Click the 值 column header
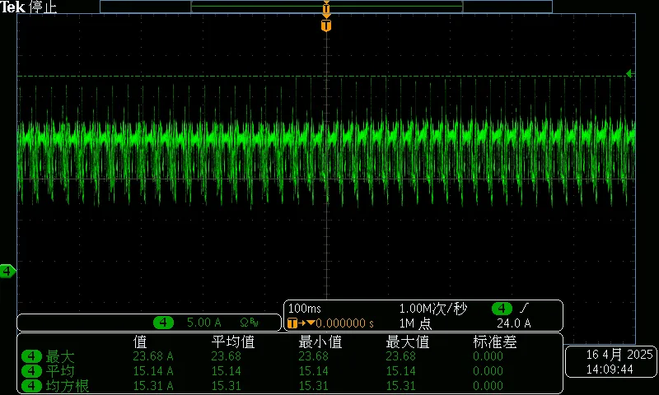Image resolution: width=659 pixels, height=395 pixels. 140,342
